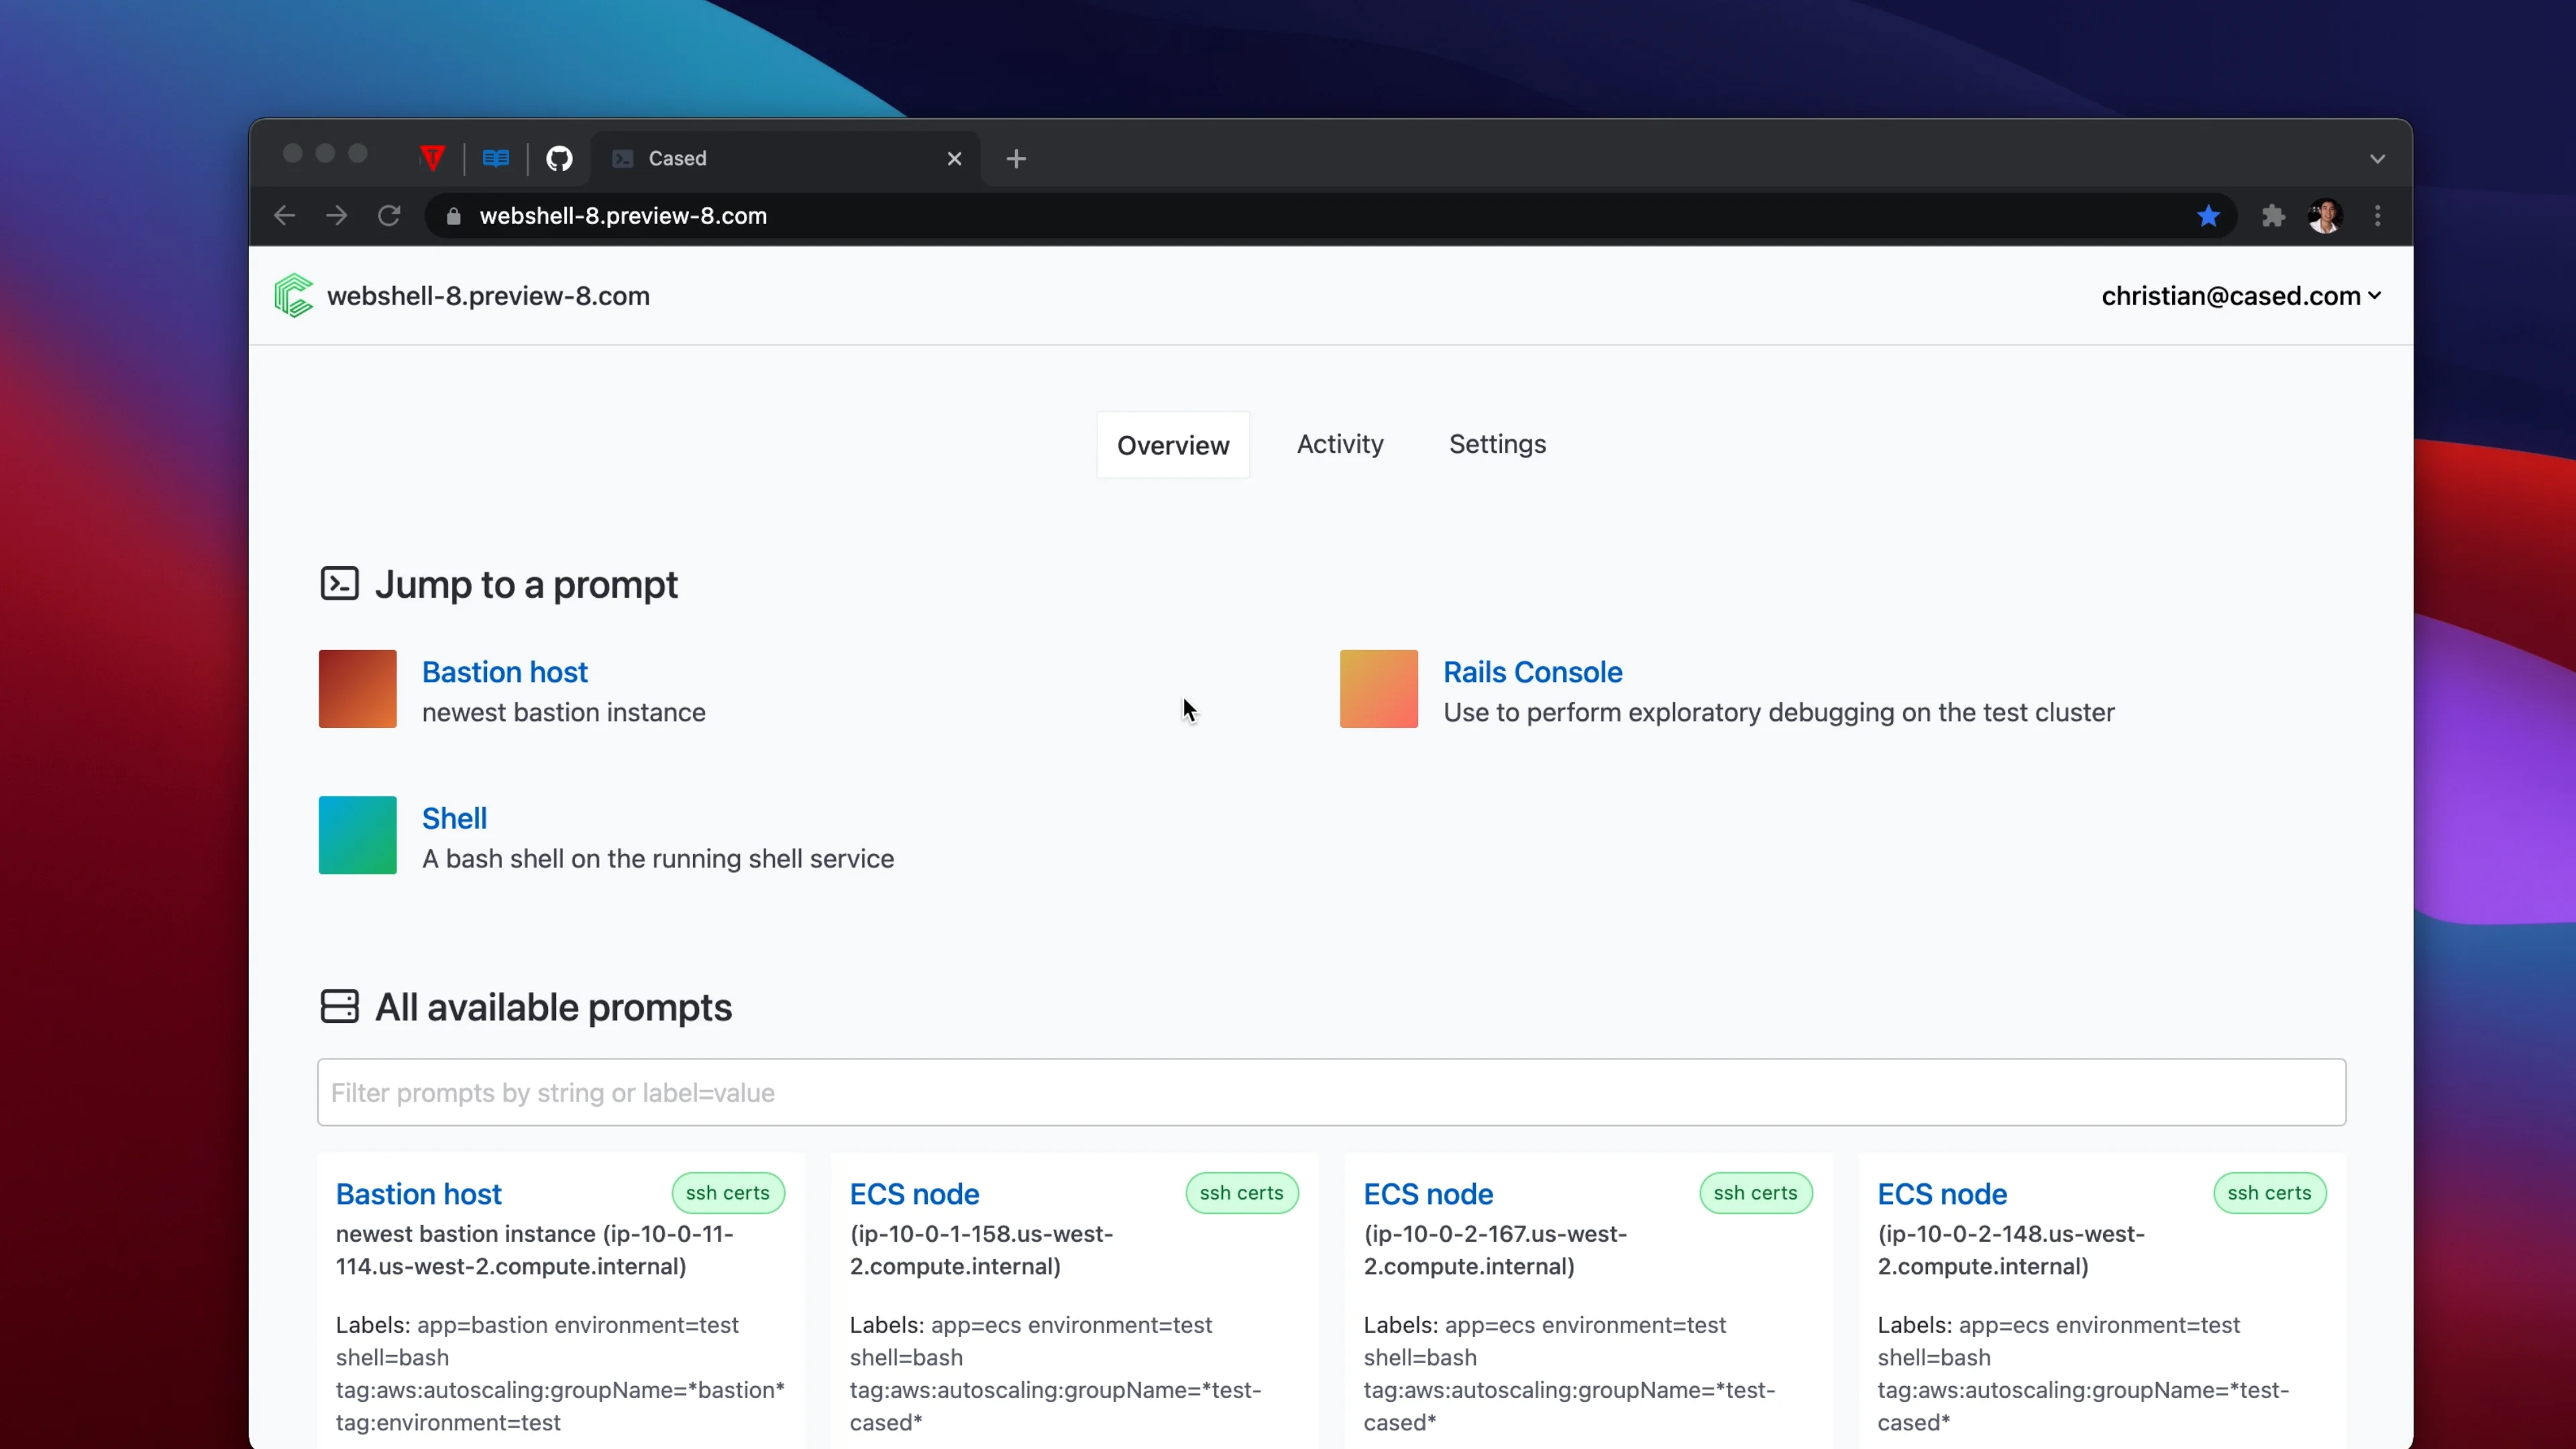2576x1449 pixels.
Task: Click the browser address bar URL
Action: click(x=622, y=216)
